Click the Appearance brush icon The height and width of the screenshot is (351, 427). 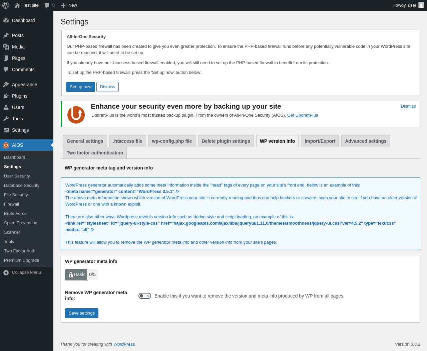click(6, 85)
